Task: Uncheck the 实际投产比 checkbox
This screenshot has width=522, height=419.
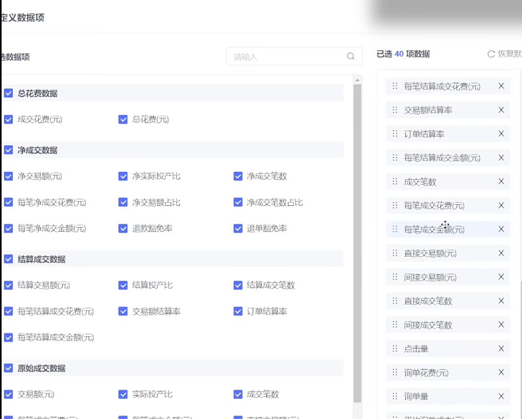Action: pyautogui.click(x=123, y=395)
